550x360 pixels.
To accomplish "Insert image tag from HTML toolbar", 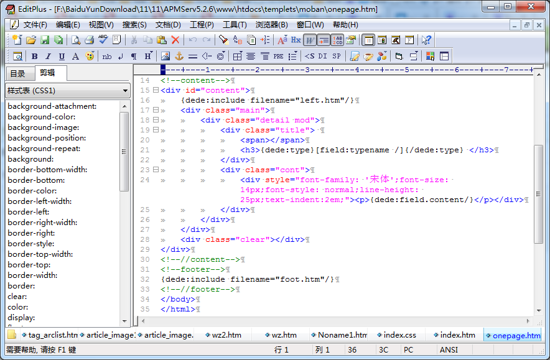I will [x=165, y=56].
